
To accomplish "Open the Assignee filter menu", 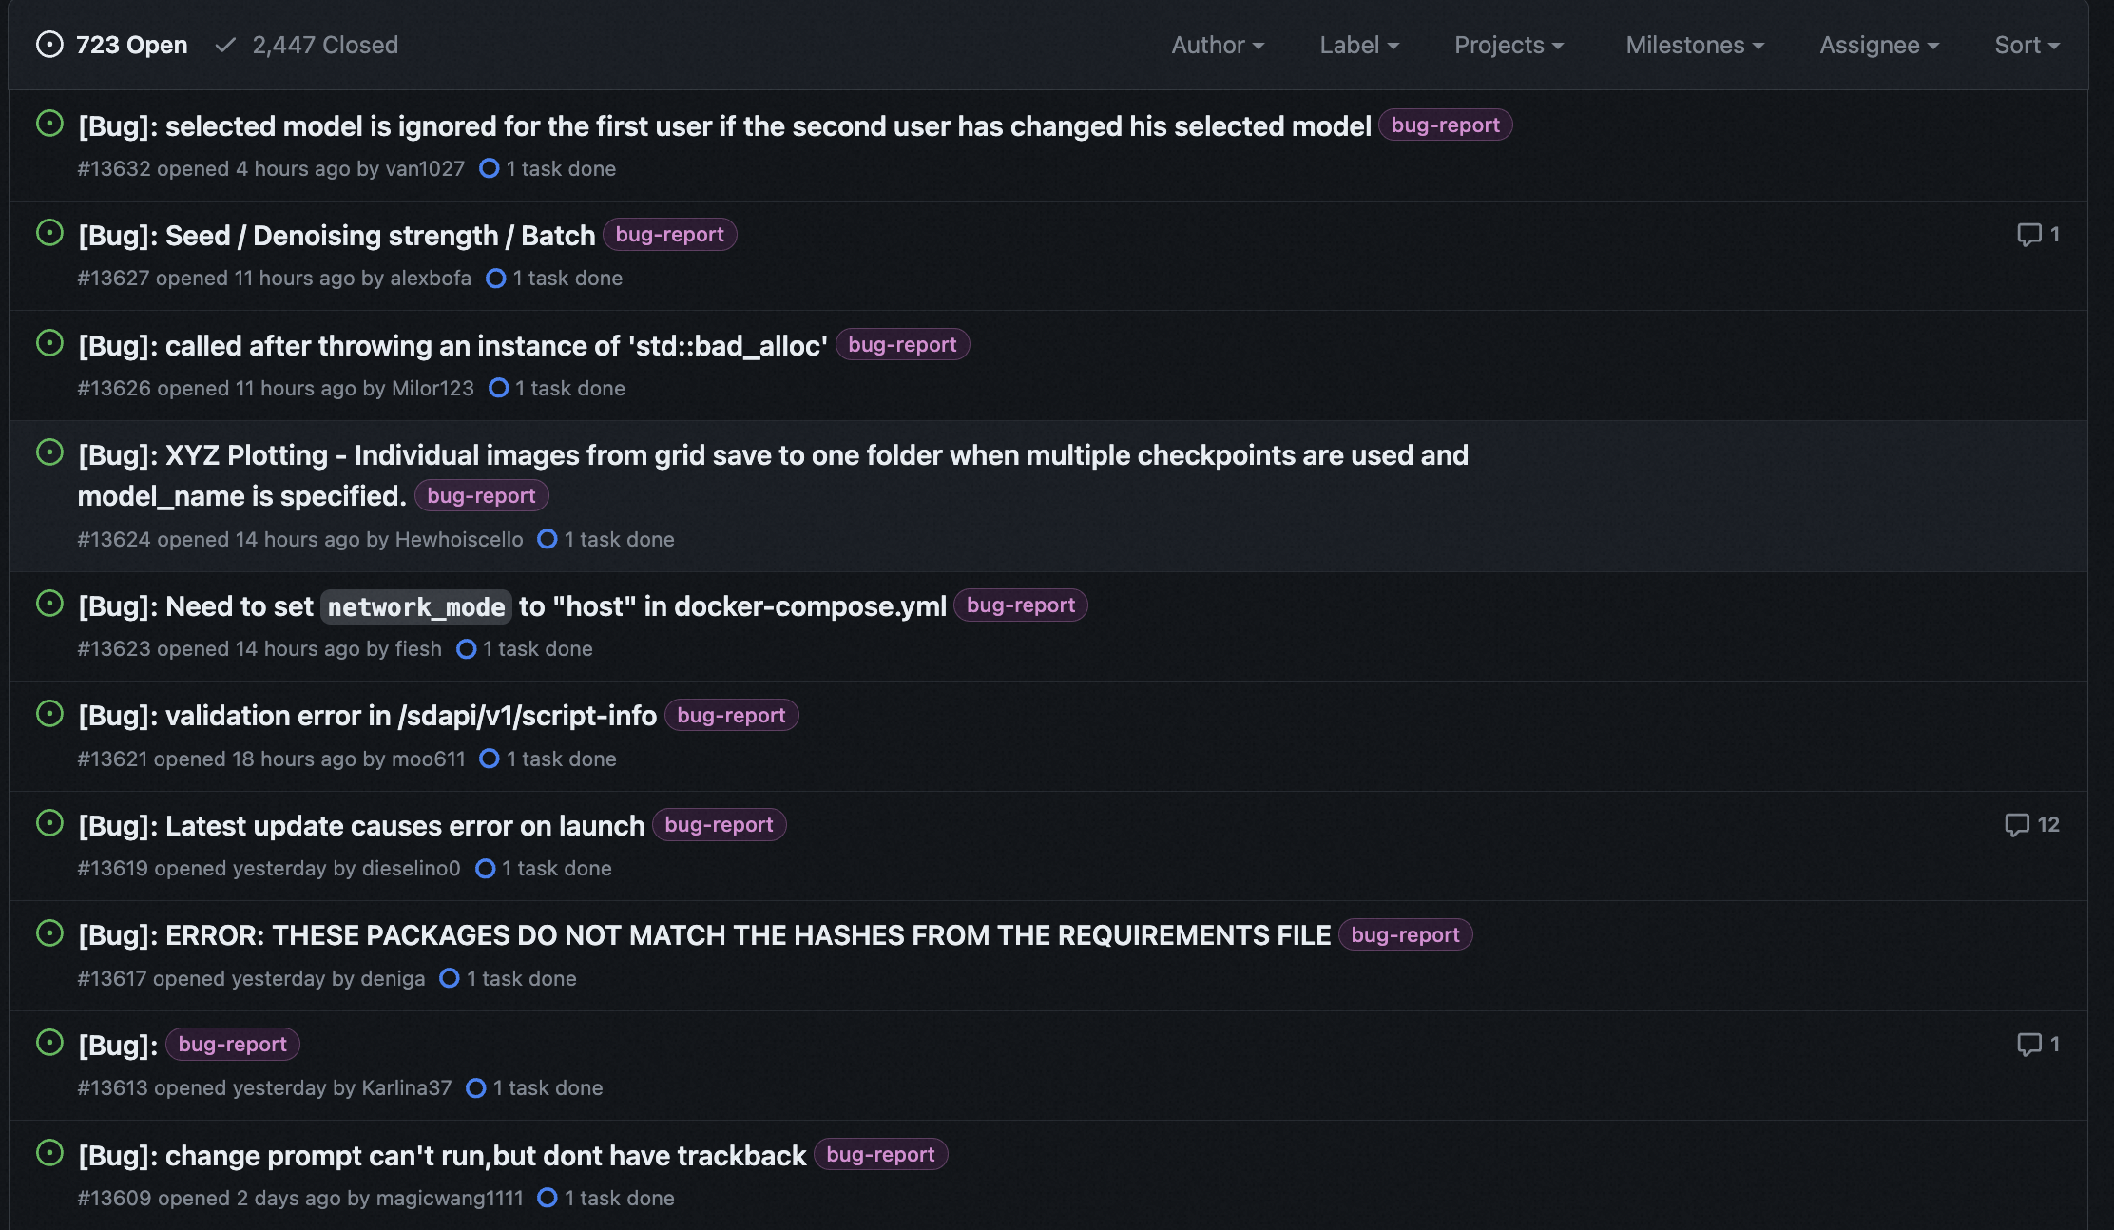I will [x=1879, y=45].
